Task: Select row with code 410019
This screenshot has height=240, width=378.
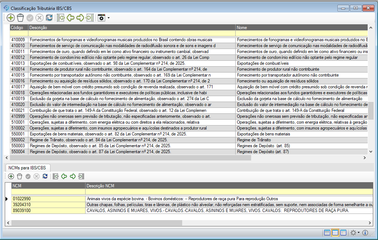Action: 189,99
